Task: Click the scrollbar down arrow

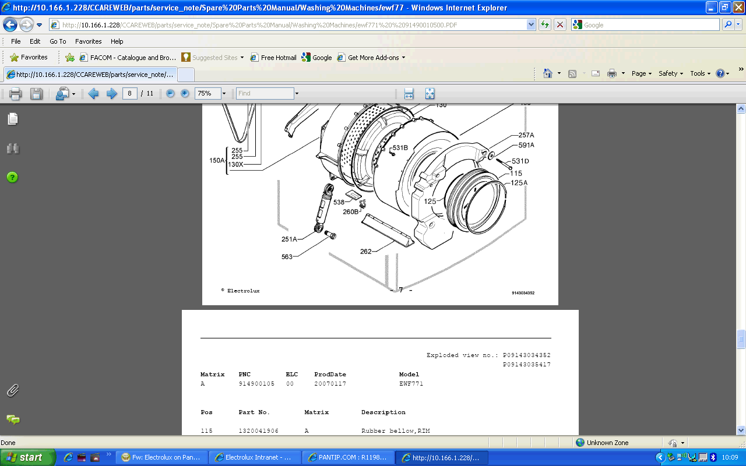Action: pos(741,431)
